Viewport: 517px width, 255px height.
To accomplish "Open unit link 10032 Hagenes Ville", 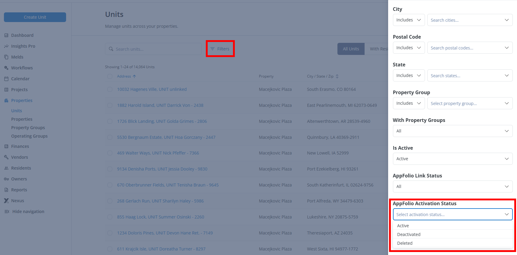I will 152,89.
